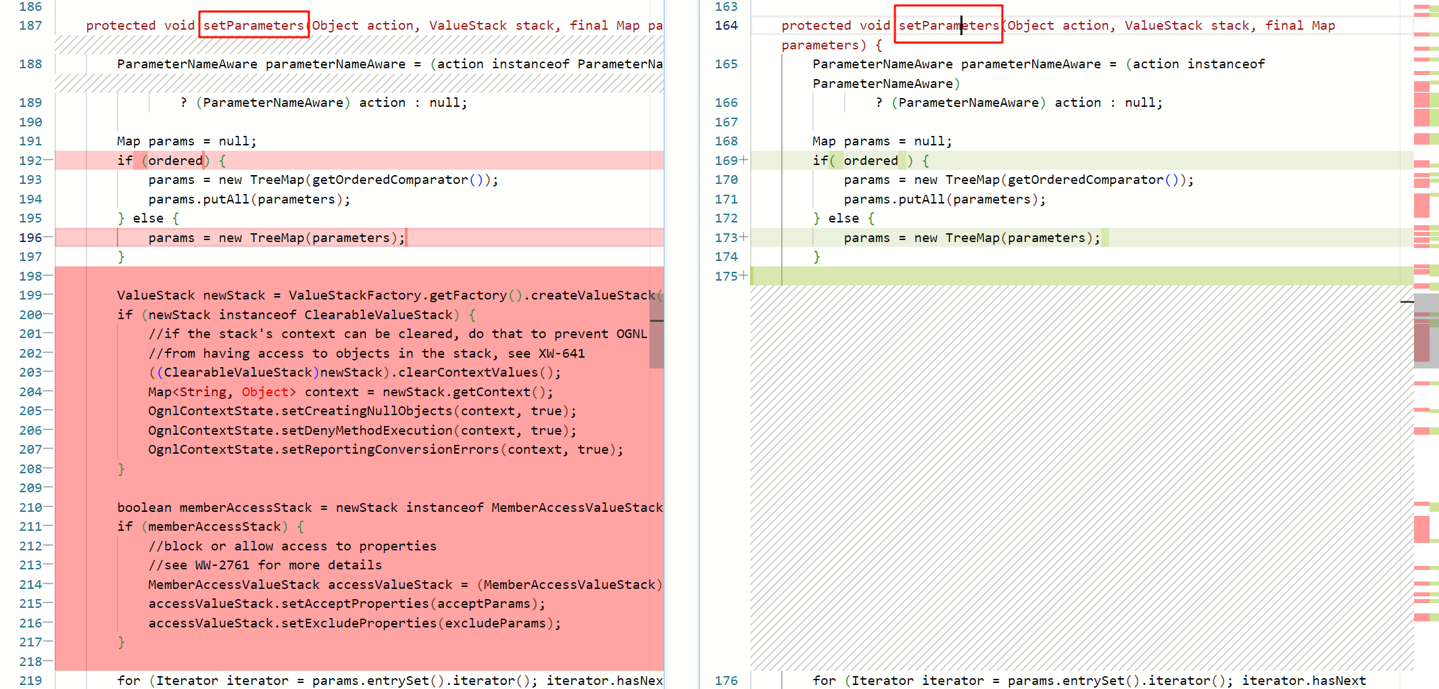Click line number 167 in the right gutter
1439x689 pixels.
pyautogui.click(x=726, y=122)
